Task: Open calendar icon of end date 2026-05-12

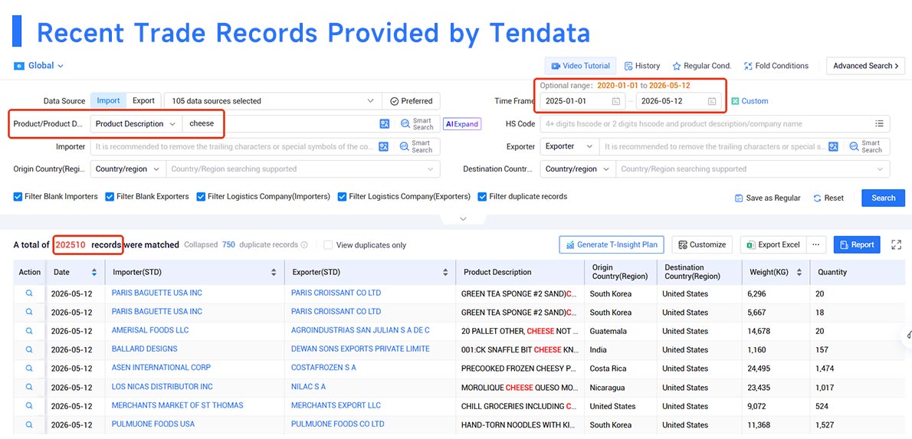Action: [x=712, y=101]
